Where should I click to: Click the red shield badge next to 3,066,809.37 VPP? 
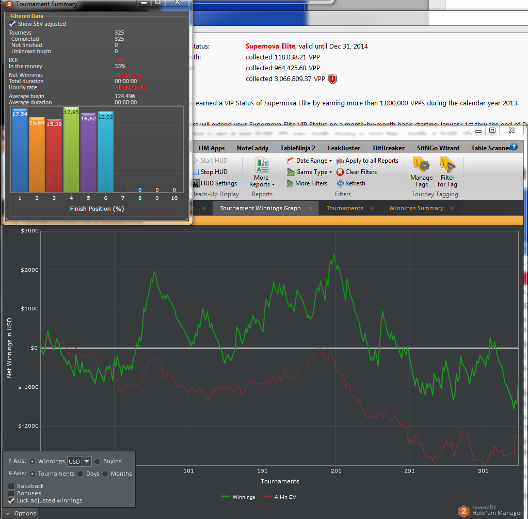[332, 79]
